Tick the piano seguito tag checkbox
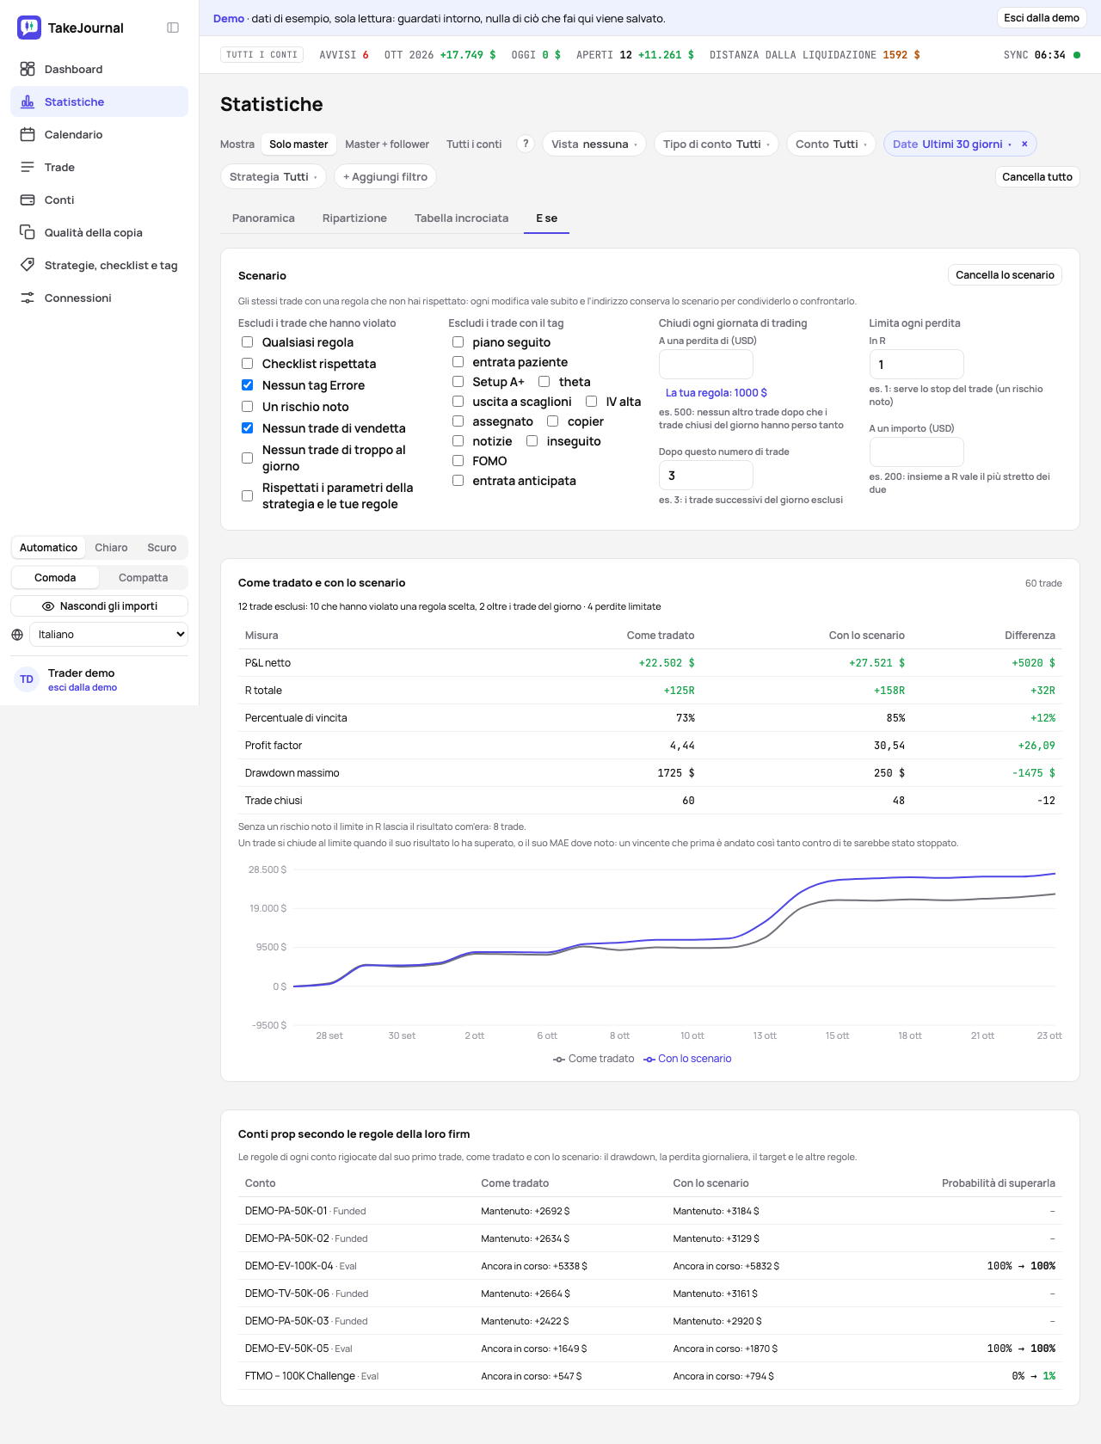Screen dimensions: 1101x1444 (458, 342)
